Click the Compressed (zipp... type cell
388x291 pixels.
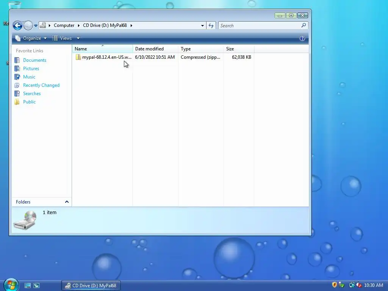[200, 57]
